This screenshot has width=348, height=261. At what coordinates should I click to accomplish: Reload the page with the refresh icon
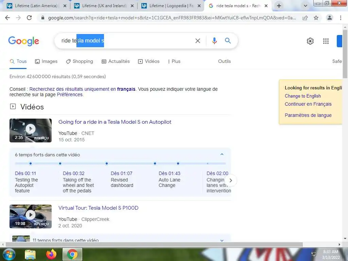(29, 18)
